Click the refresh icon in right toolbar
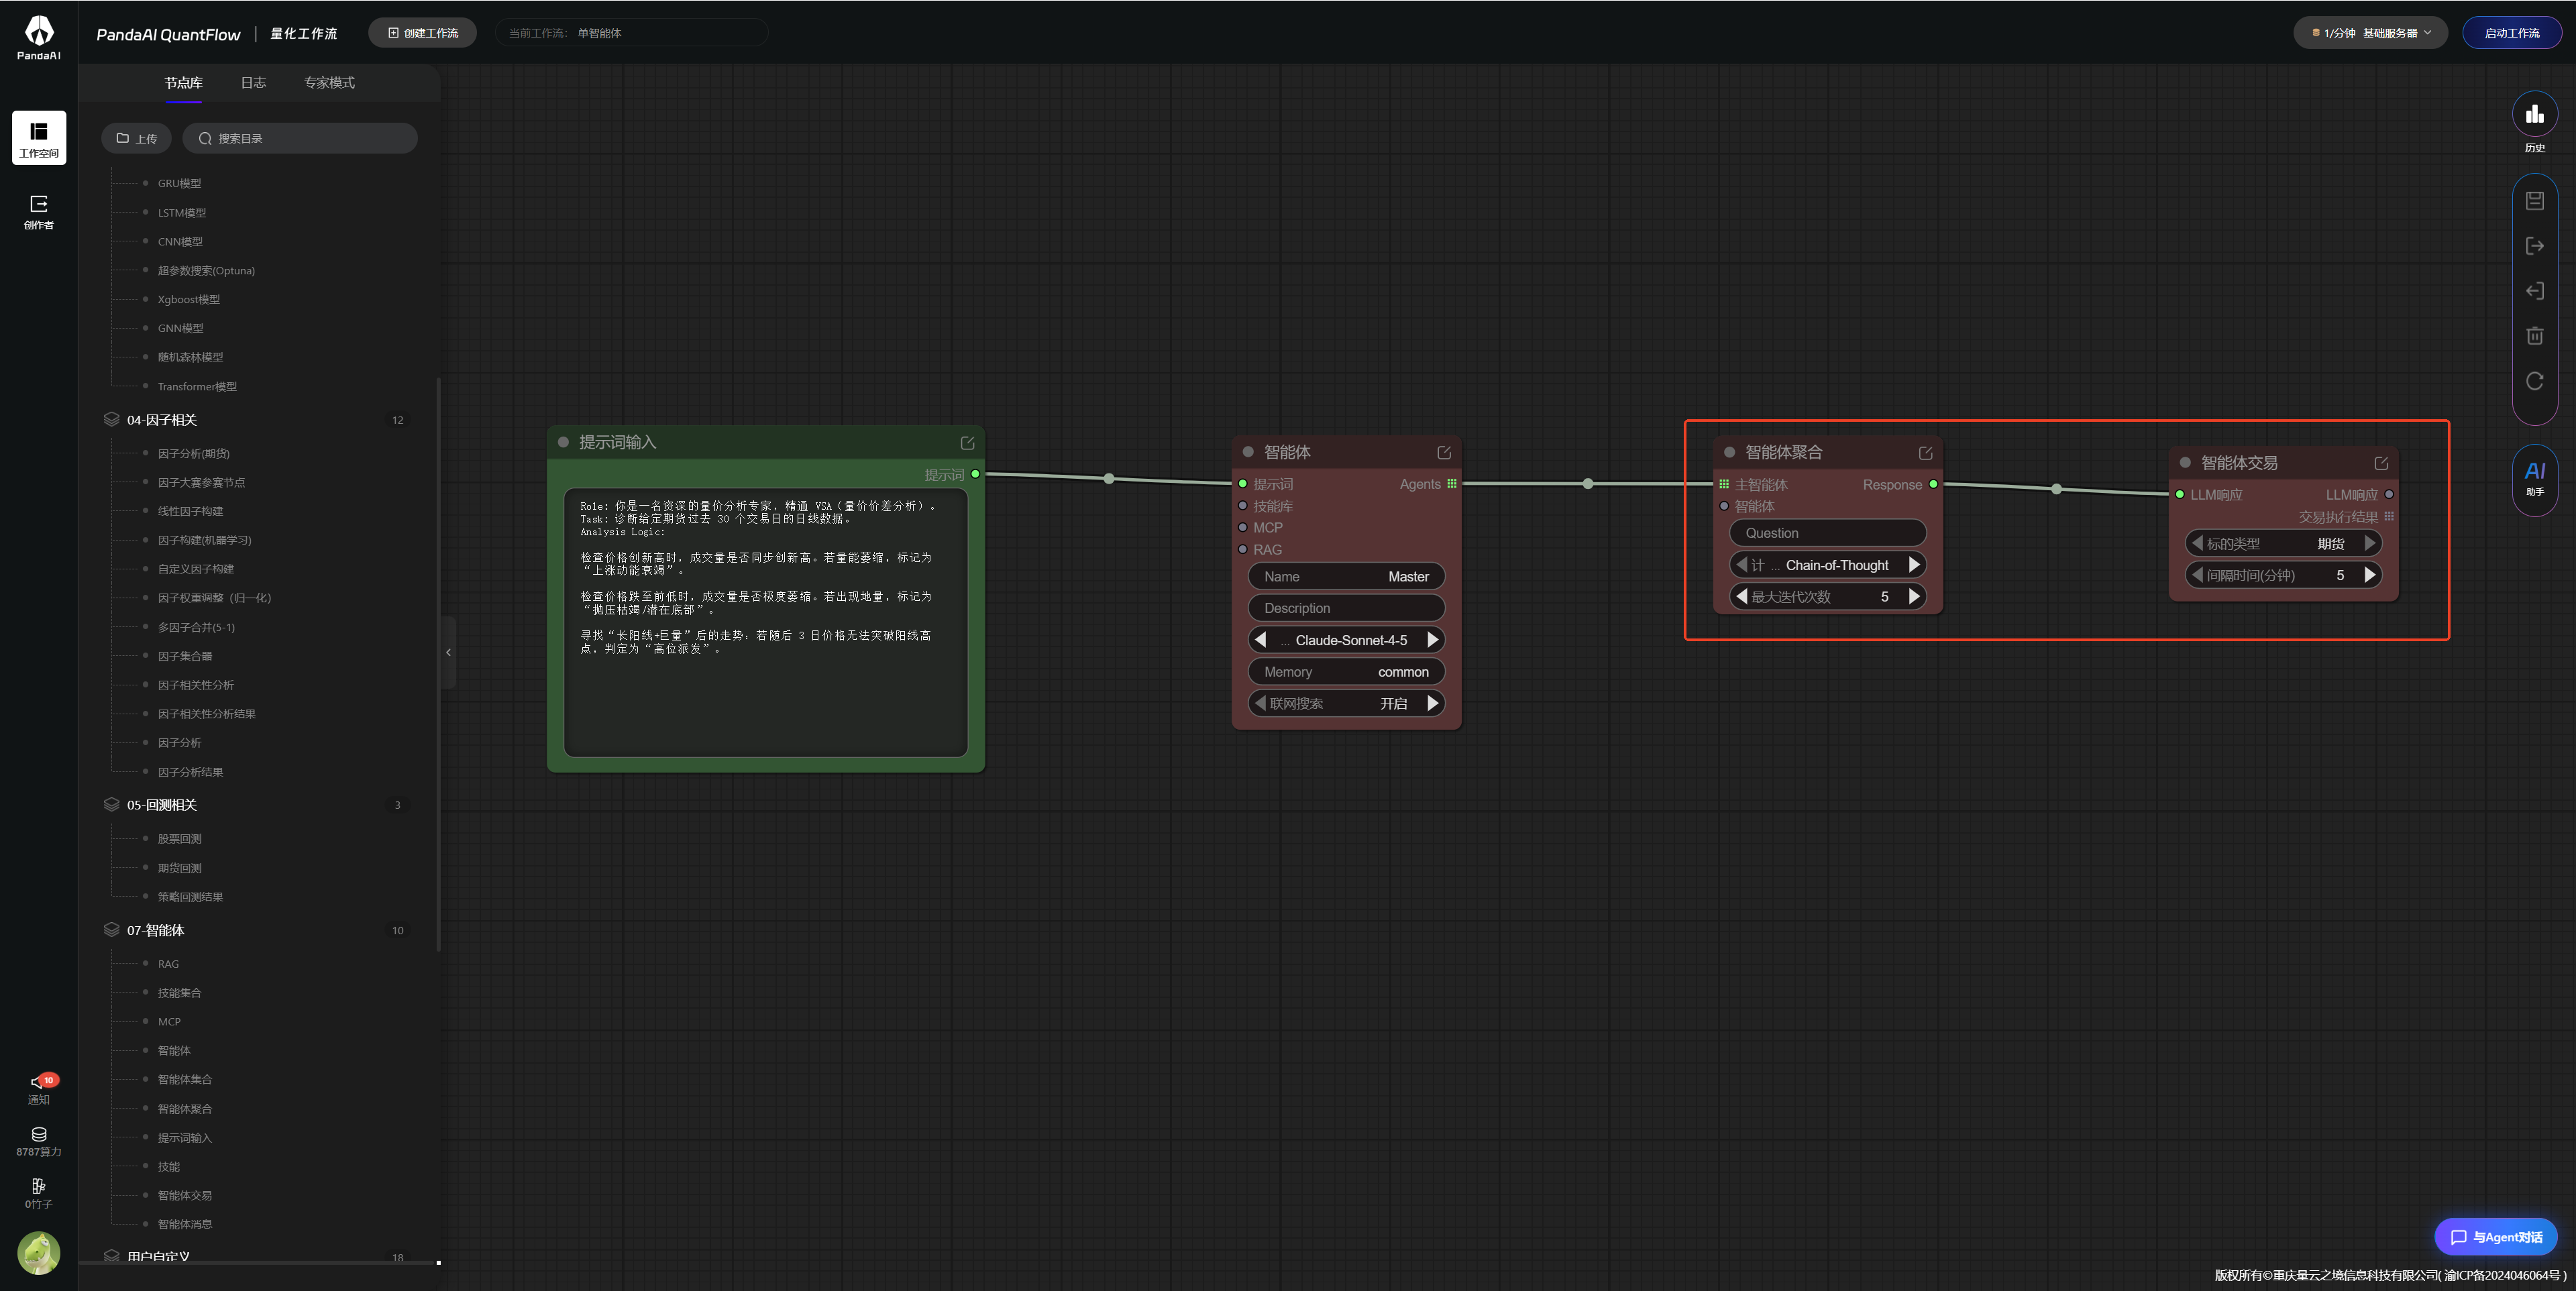 (x=2534, y=381)
